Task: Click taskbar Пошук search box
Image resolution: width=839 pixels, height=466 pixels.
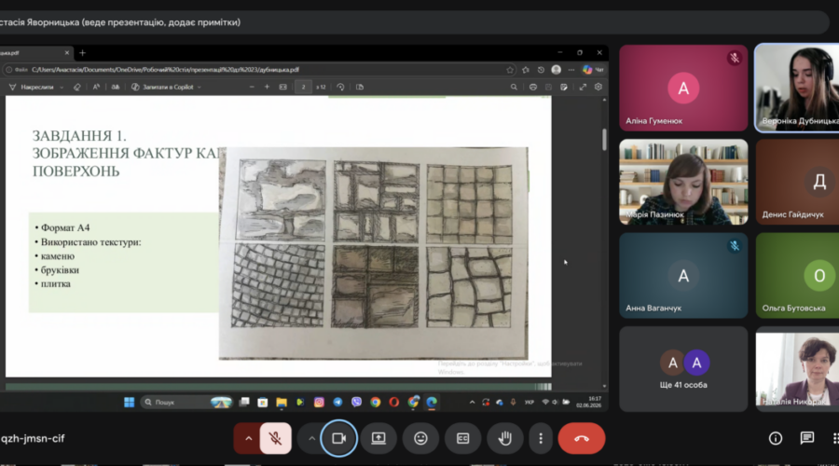Action: click(187, 402)
